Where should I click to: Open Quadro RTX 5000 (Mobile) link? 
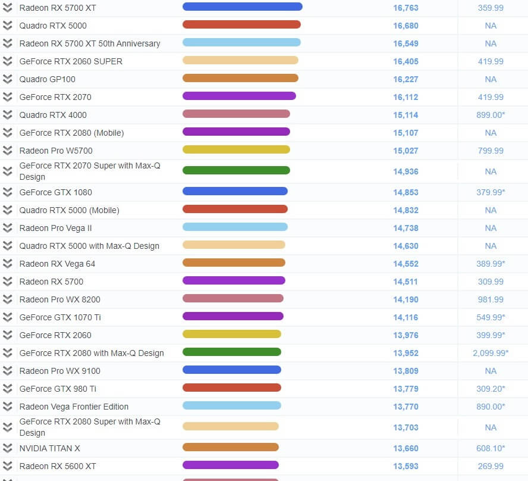coord(70,210)
